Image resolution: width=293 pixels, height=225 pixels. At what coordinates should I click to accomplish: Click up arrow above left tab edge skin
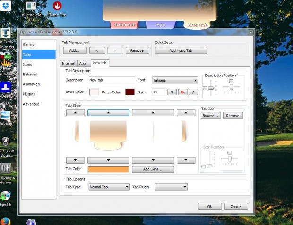coord(76,113)
